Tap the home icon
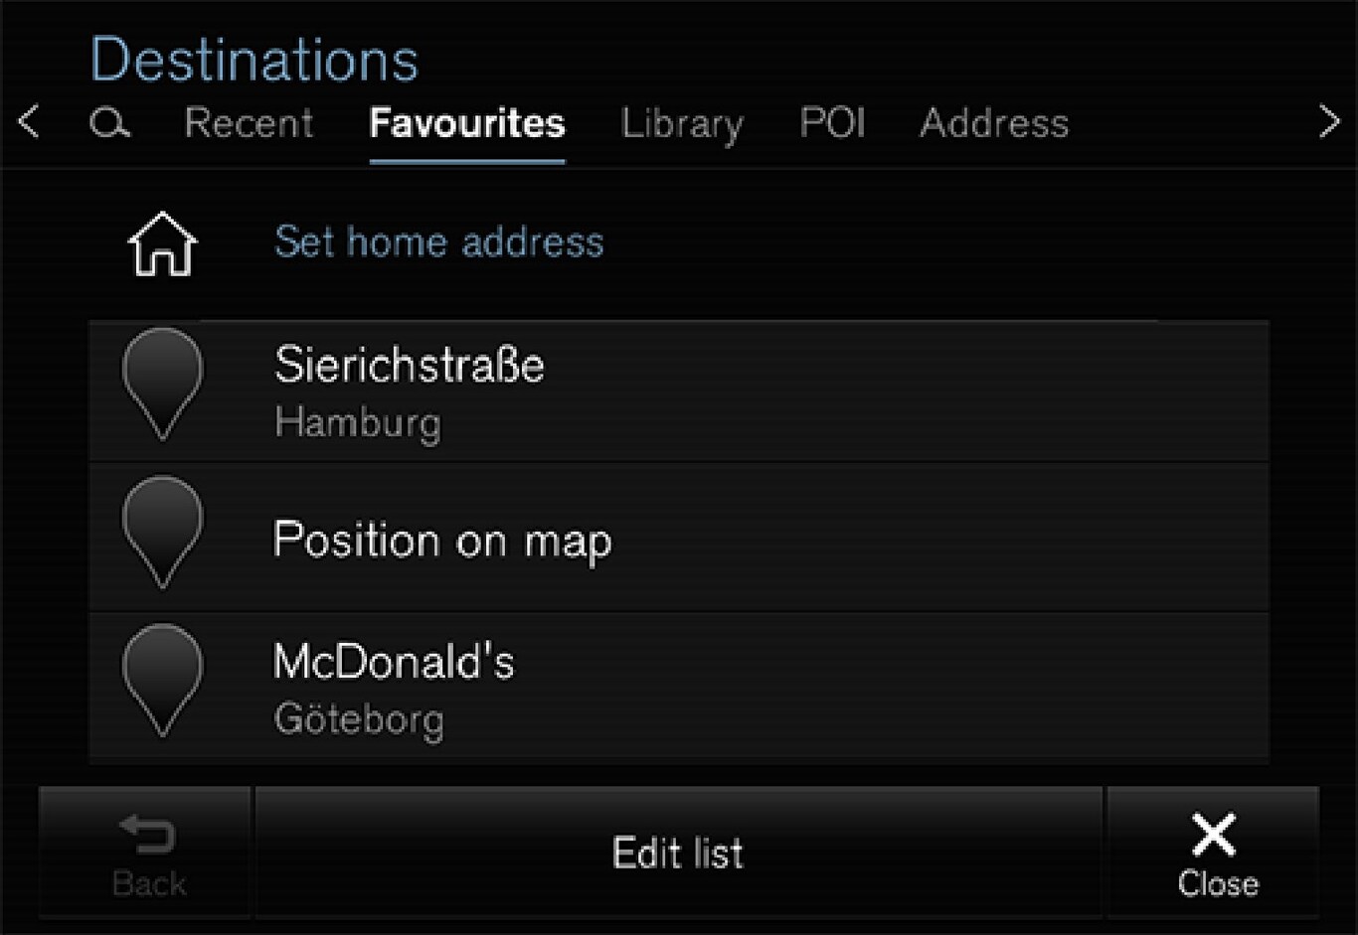This screenshot has width=1358, height=935. [x=162, y=243]
